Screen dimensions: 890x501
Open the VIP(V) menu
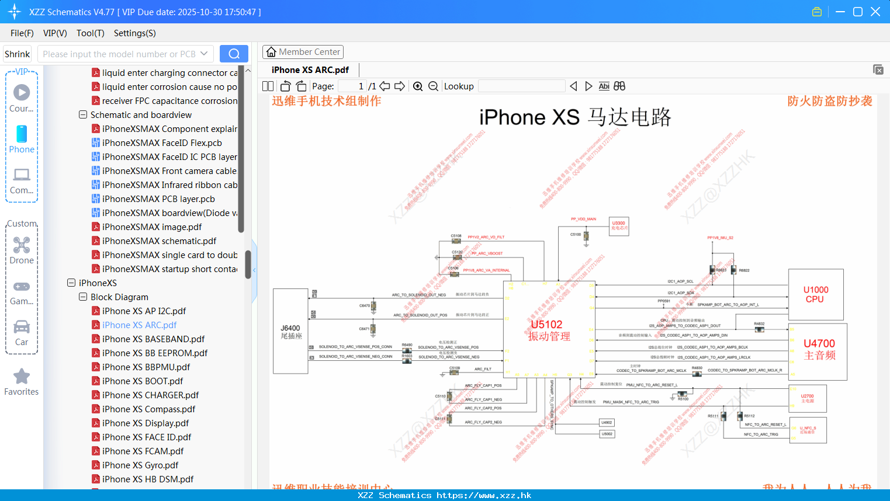55,33
